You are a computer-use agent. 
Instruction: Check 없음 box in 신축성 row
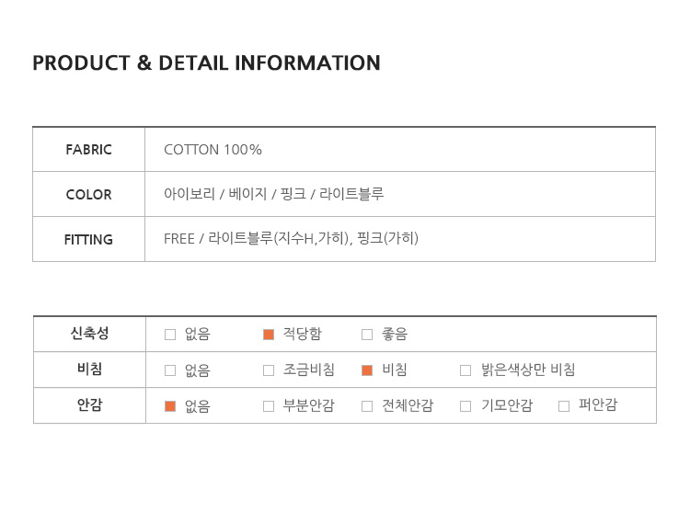tap(170, 335)
